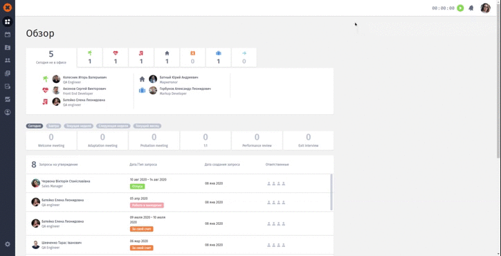Click 'За свой счет' tag for 09 июля
Image resolution: width=501 pixels, height=256 pixels.
[142, 229]
